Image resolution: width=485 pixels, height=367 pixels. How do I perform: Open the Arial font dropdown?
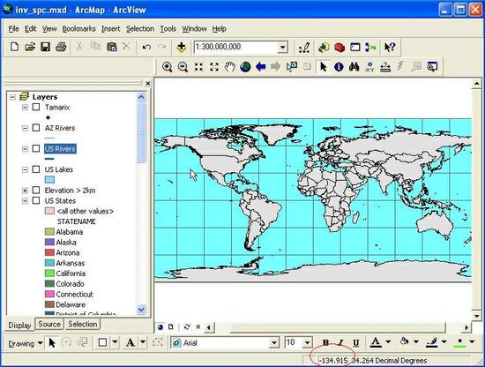[273, 343]
